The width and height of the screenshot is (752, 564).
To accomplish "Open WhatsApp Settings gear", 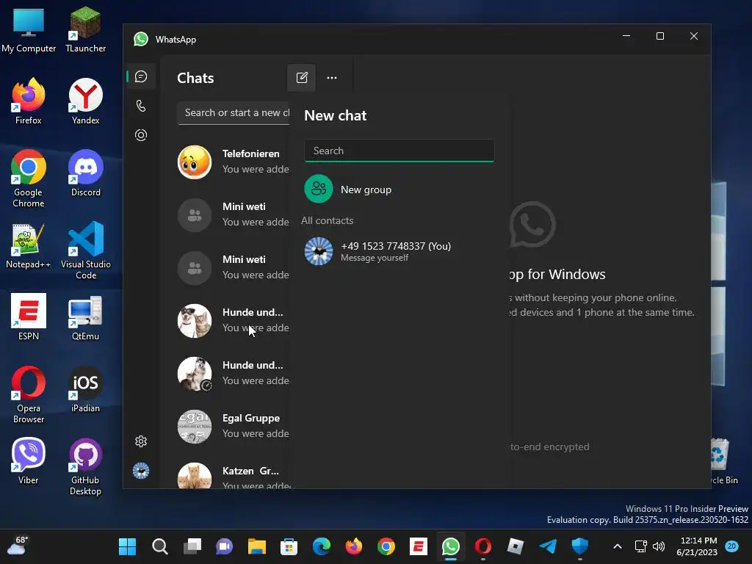I will click(x=141, y=441).
